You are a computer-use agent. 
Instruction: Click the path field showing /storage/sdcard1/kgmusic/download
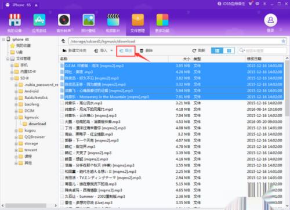click(x=175, y=41)
